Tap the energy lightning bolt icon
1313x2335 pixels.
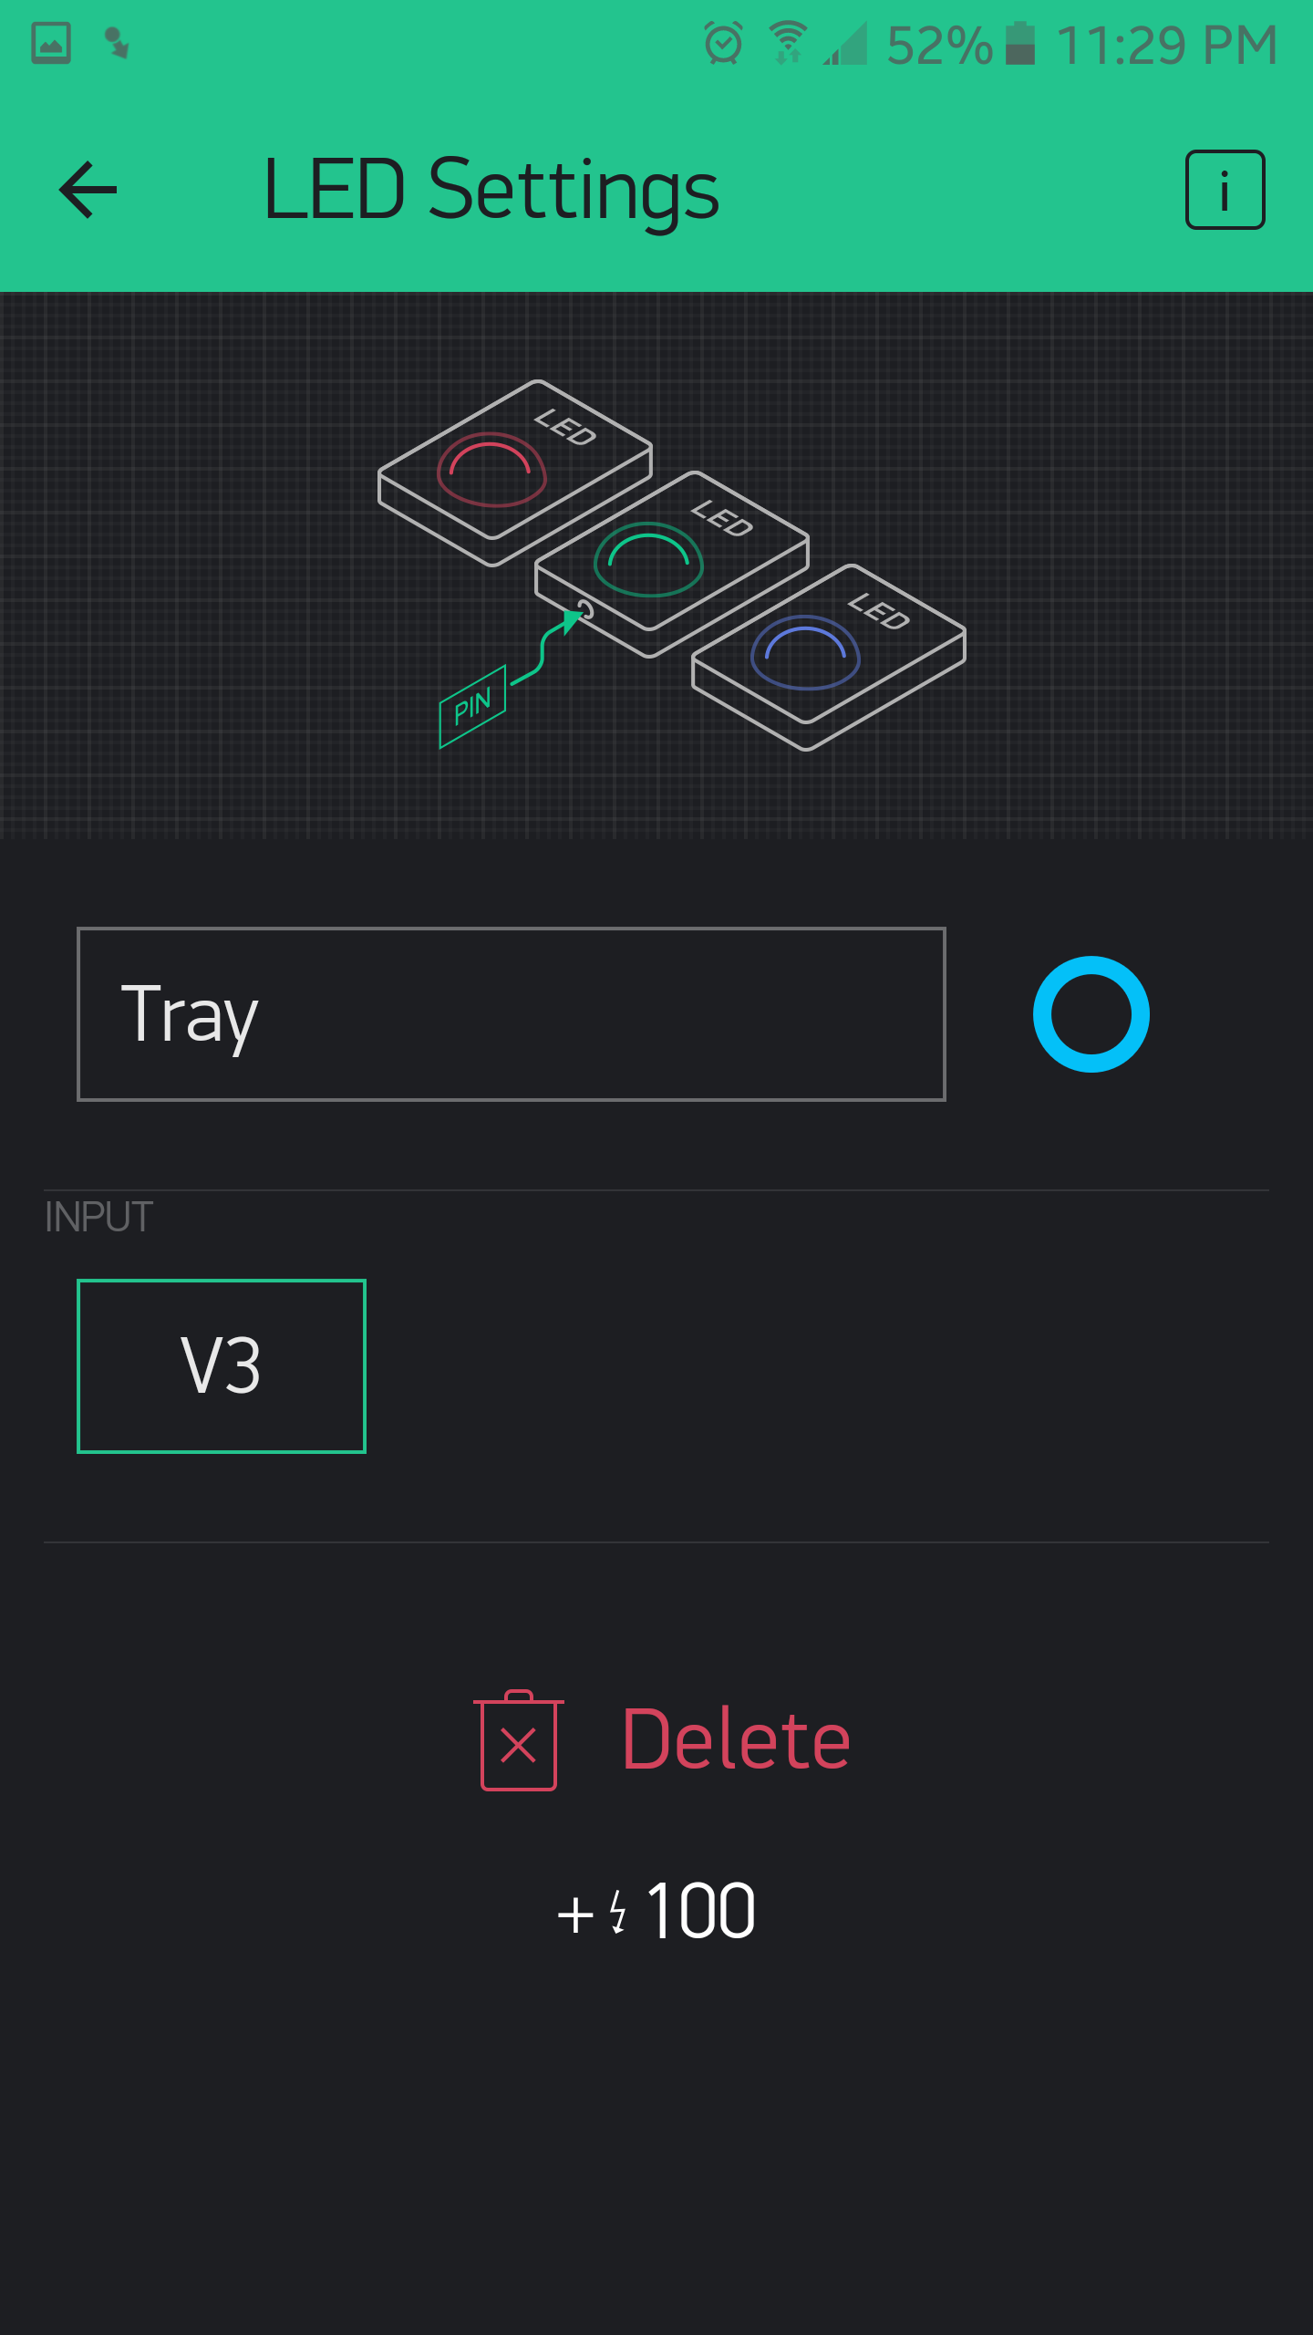pyautogui.click(x=618, y=1912)
